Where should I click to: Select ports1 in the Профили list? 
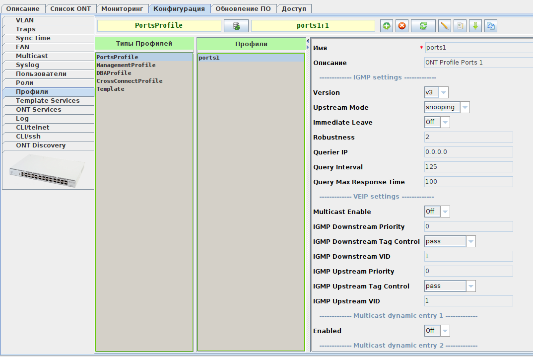coord(251,58)
